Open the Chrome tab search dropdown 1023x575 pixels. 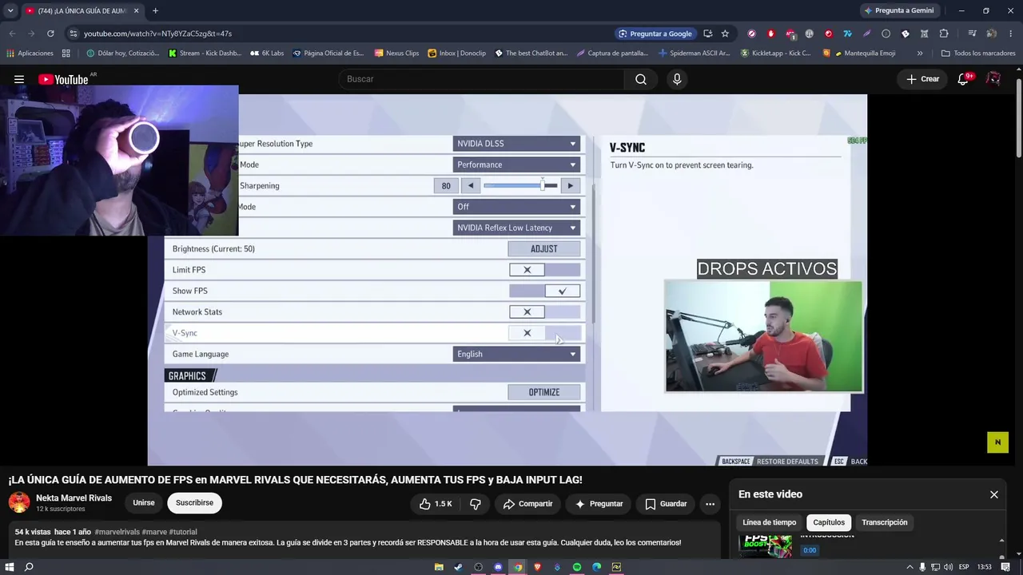[x=10, y=10]
